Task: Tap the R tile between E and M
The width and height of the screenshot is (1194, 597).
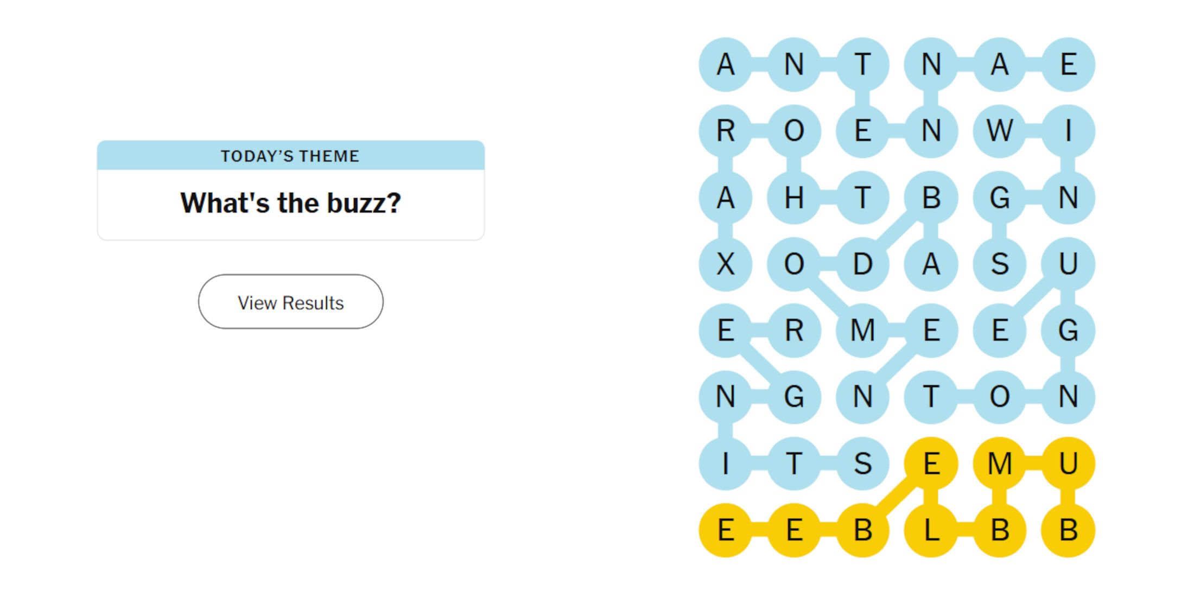Action: [x=794, y=331]
